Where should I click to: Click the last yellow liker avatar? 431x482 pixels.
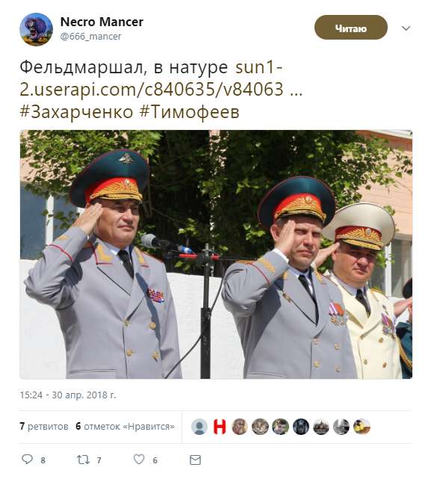click(x=362, y=427)
